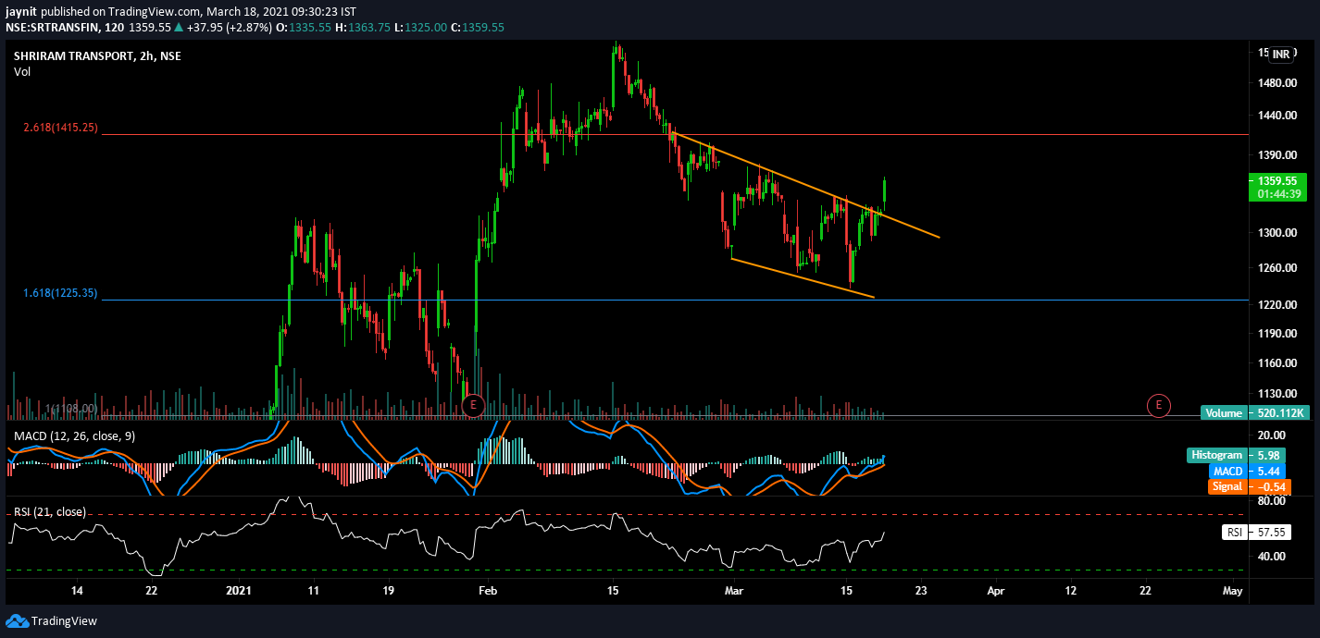
Task: Click the 1480.00 price axis label
Action: coord(1276,83)
